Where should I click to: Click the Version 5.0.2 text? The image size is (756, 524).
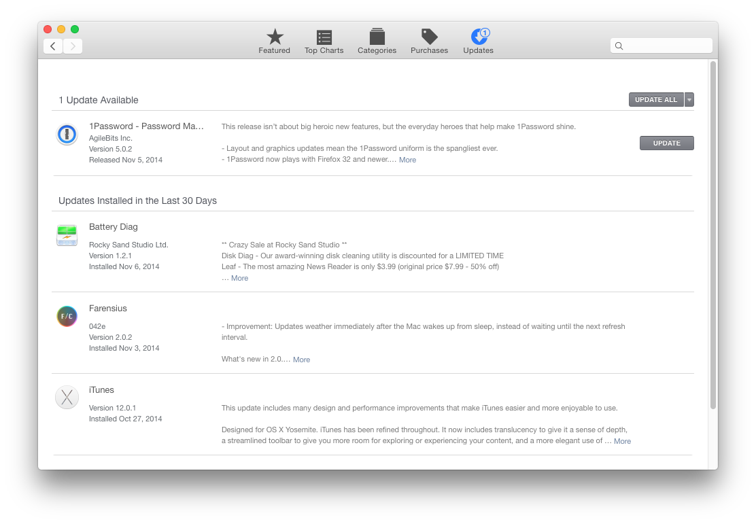[110, 149]
